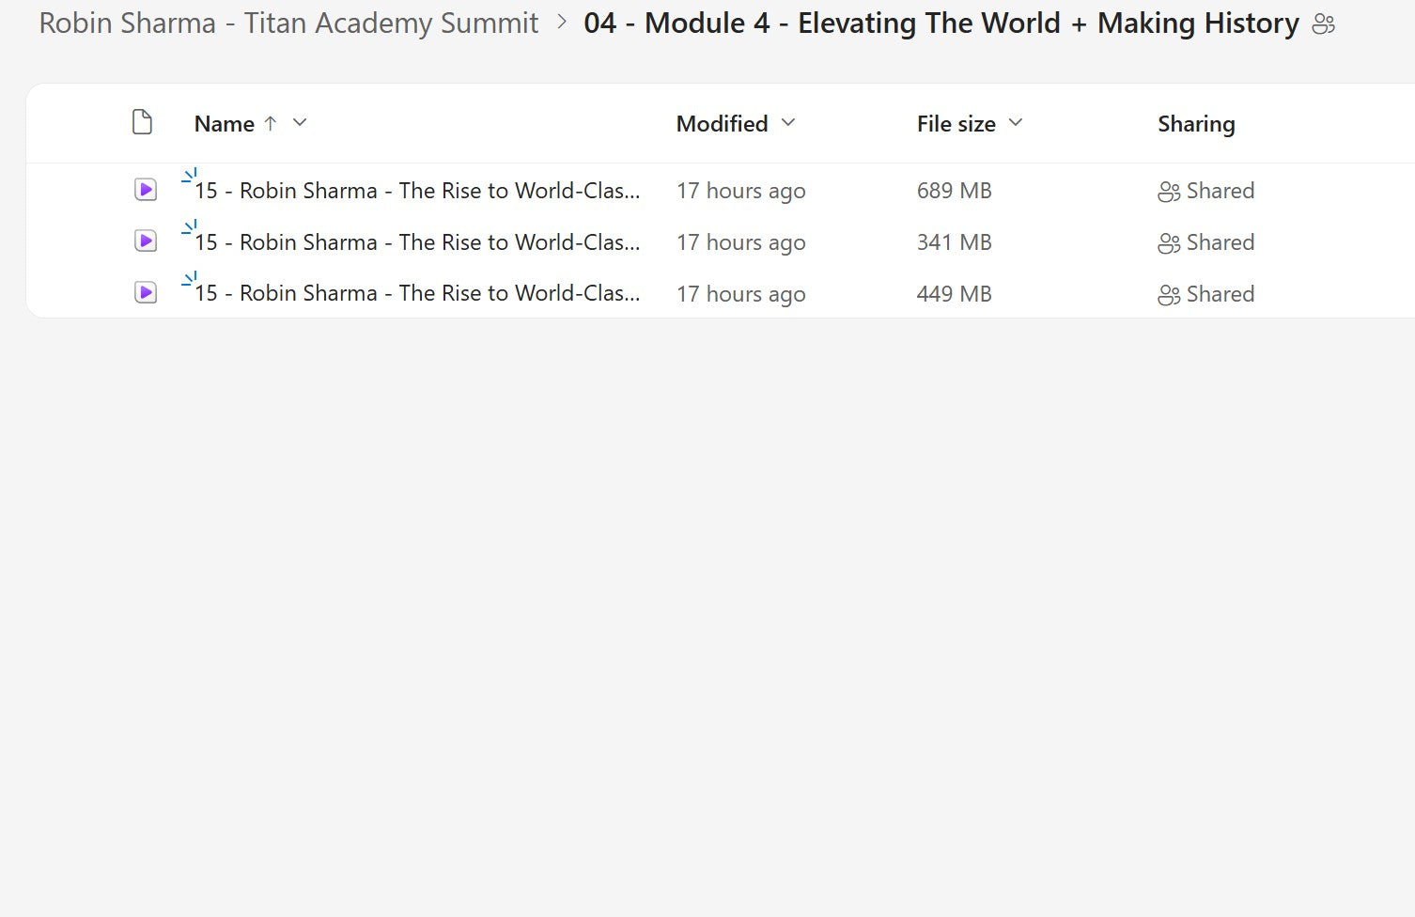Open the File size column dropdown
This screenshot has height=917, width=1415.
[x=1016, y=122]
